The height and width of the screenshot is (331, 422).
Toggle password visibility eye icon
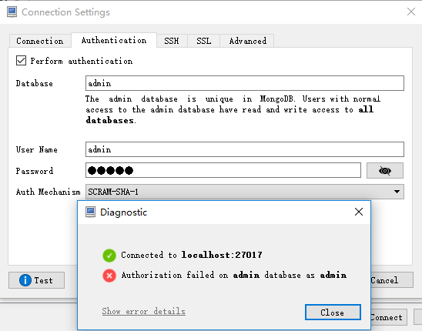(x=385, y=170)
